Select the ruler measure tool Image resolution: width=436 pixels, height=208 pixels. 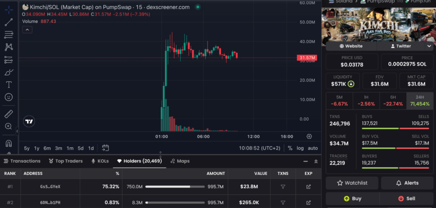(9, 114)
